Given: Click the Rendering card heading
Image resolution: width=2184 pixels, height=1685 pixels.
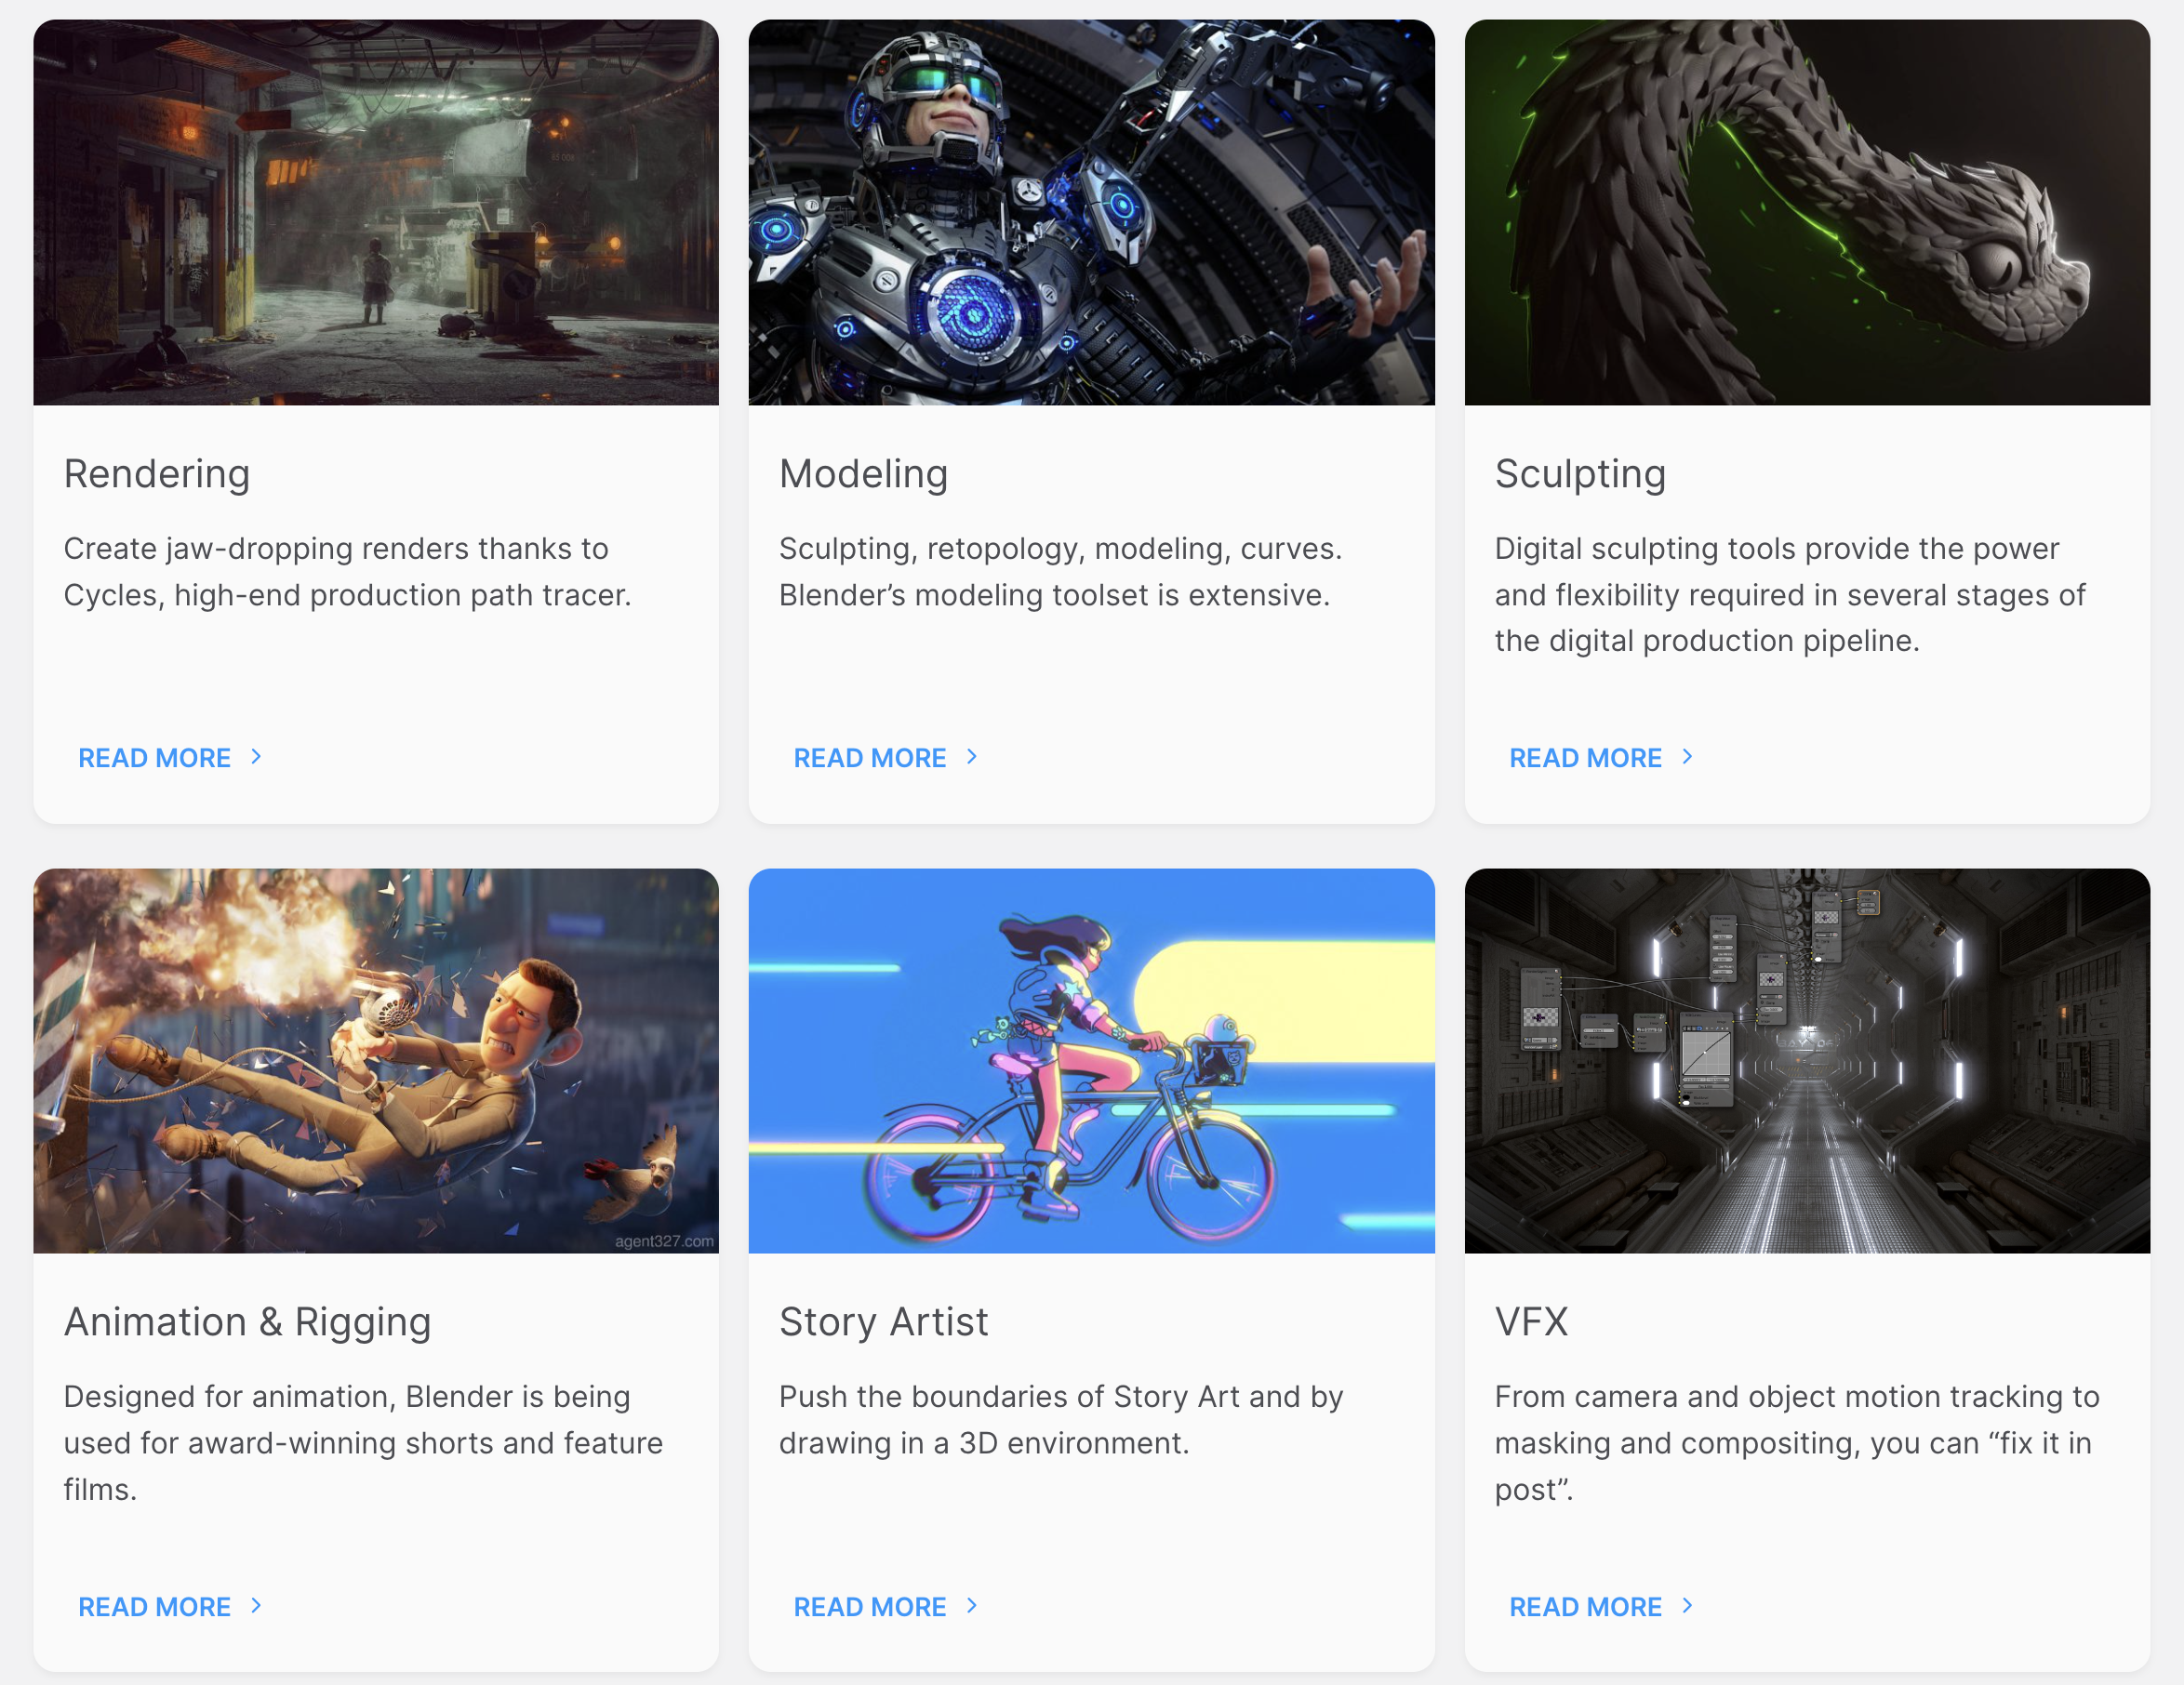Looking at the screenshot, I should (157, 474).
